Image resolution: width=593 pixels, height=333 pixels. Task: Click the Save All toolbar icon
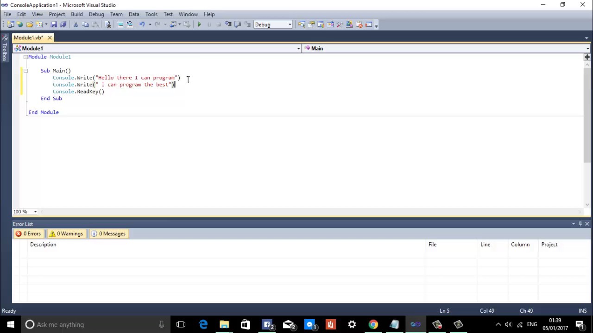coord(63,25)
